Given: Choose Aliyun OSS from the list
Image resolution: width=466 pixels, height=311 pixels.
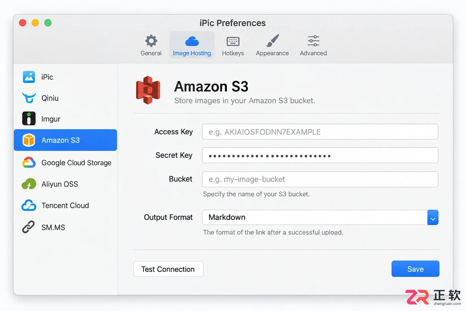Looking at the screenshot, I should tap(65, 184).
